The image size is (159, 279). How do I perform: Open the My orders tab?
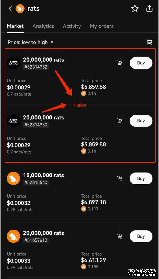[x=102, y=26]
